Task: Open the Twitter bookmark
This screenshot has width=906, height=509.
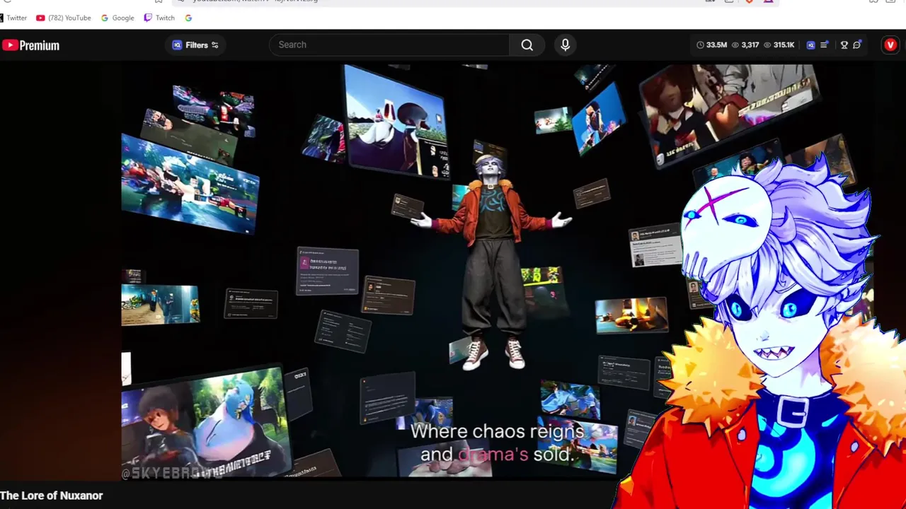Action: (x=13, y=18)
